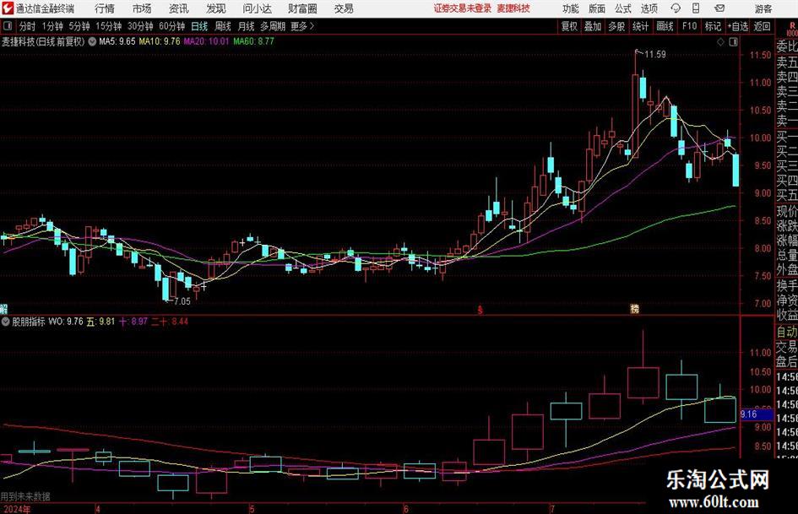Expand the 股朋指标 indicator dropdown arrow
The image size is (798, 514).
click(x=6, y=322)
